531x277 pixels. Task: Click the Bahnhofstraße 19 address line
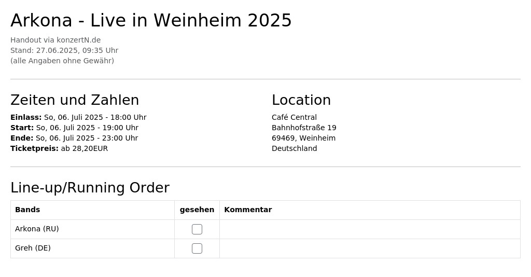point(304,128)
